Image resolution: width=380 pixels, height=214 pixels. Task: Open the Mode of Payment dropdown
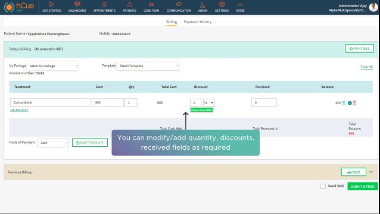pyautogui.click(x=53, y=143)
